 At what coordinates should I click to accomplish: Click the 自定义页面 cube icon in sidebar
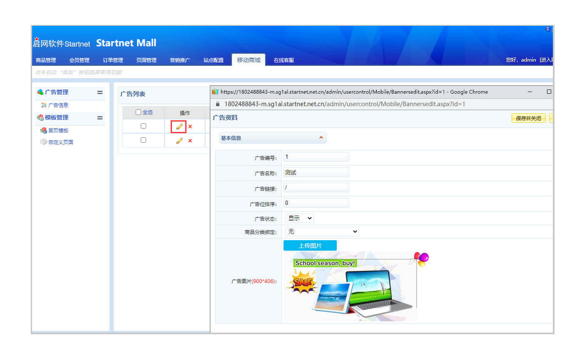pos(43,142)
